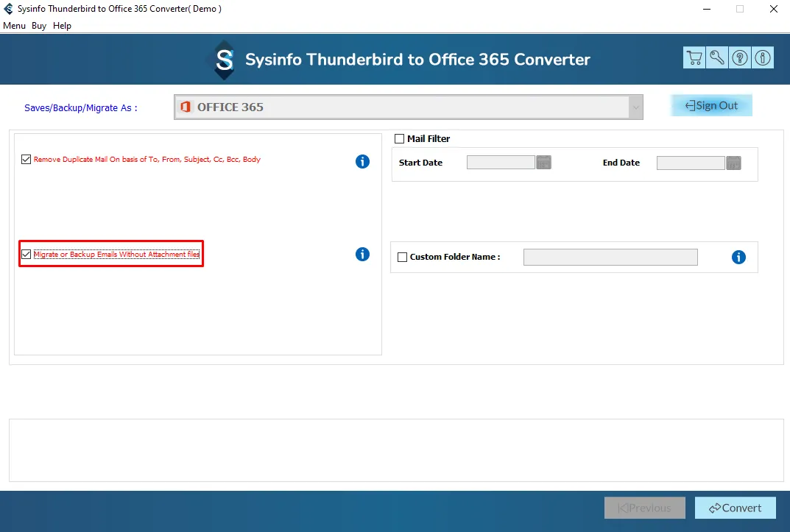Open the Start Date calendar picker
Screen dimensions: 790x532
[543, 163]
